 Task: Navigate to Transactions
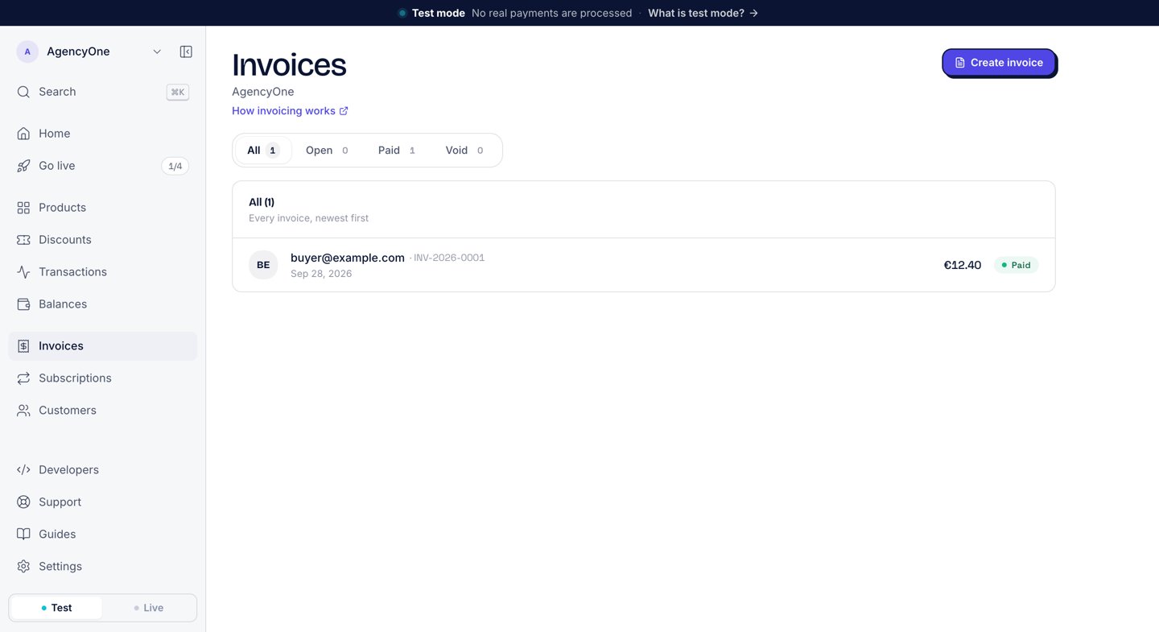tap(102, 272)
